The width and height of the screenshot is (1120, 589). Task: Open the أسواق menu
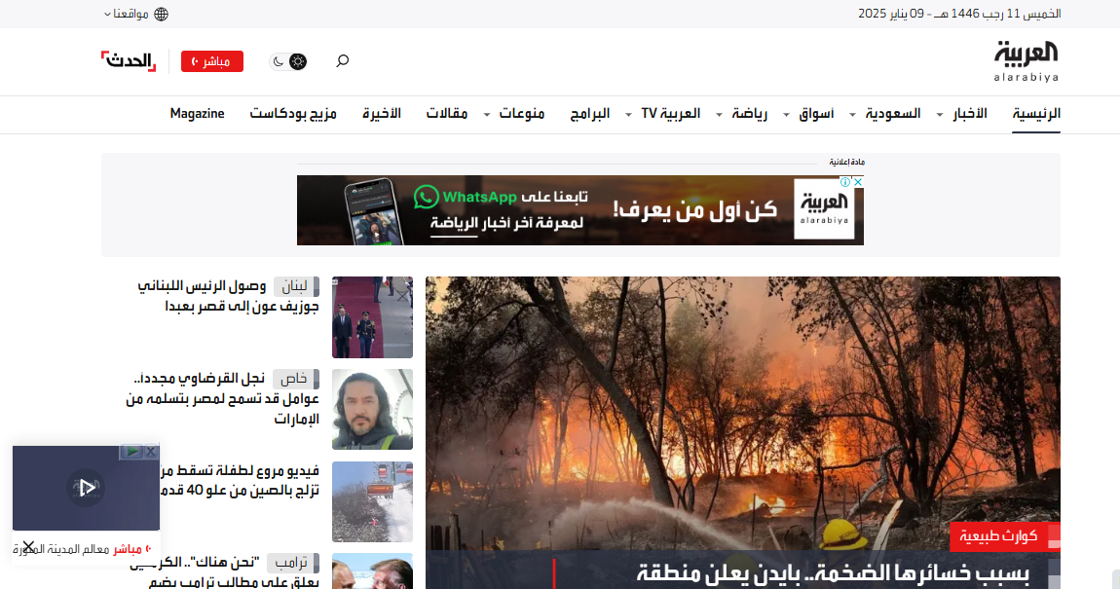pos(816,114)
